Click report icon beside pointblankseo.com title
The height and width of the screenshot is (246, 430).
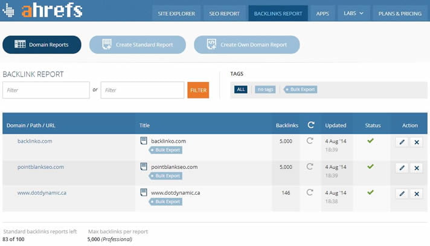click(x=144, y=166)
